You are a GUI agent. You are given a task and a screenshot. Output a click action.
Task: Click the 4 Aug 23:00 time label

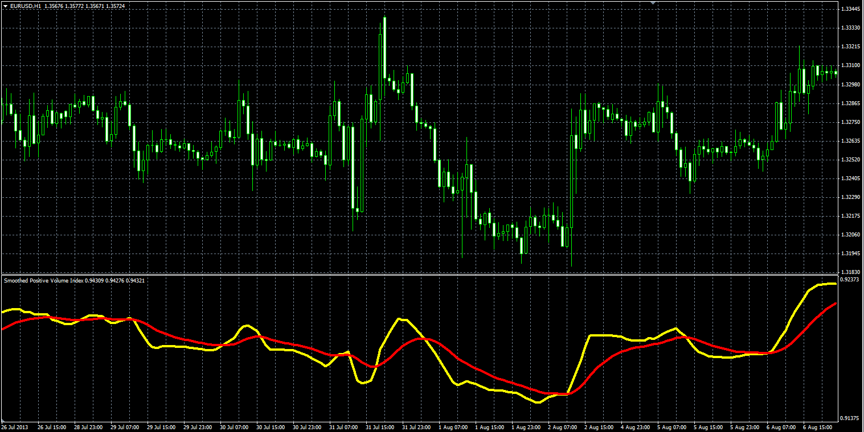click(x=635, y=427)
